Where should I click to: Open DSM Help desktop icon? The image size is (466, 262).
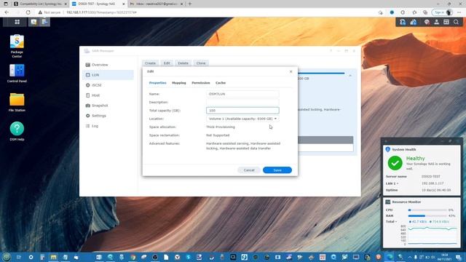[x=17, y=131]
